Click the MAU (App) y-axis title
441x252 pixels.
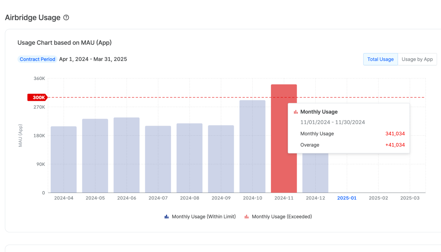[20, 135]
